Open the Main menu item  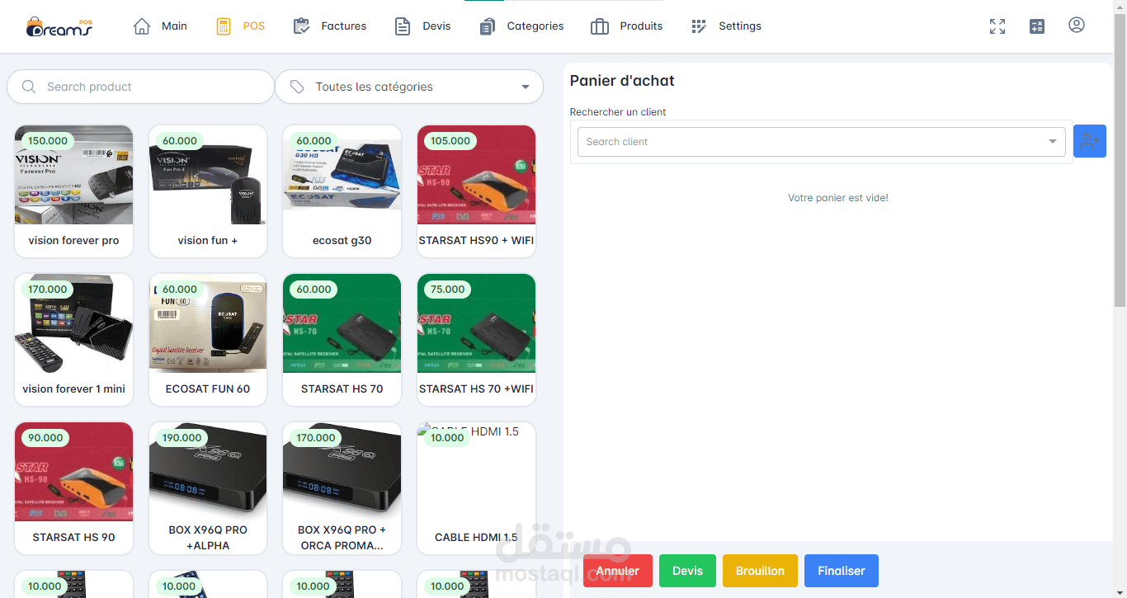click(160, 26)
